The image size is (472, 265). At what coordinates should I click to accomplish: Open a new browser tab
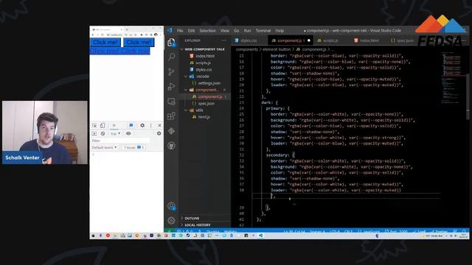click(x=127, y=29)
